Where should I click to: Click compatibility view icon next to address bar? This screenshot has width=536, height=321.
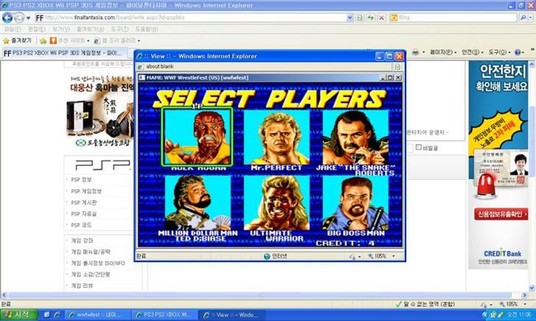pos(360,18)
